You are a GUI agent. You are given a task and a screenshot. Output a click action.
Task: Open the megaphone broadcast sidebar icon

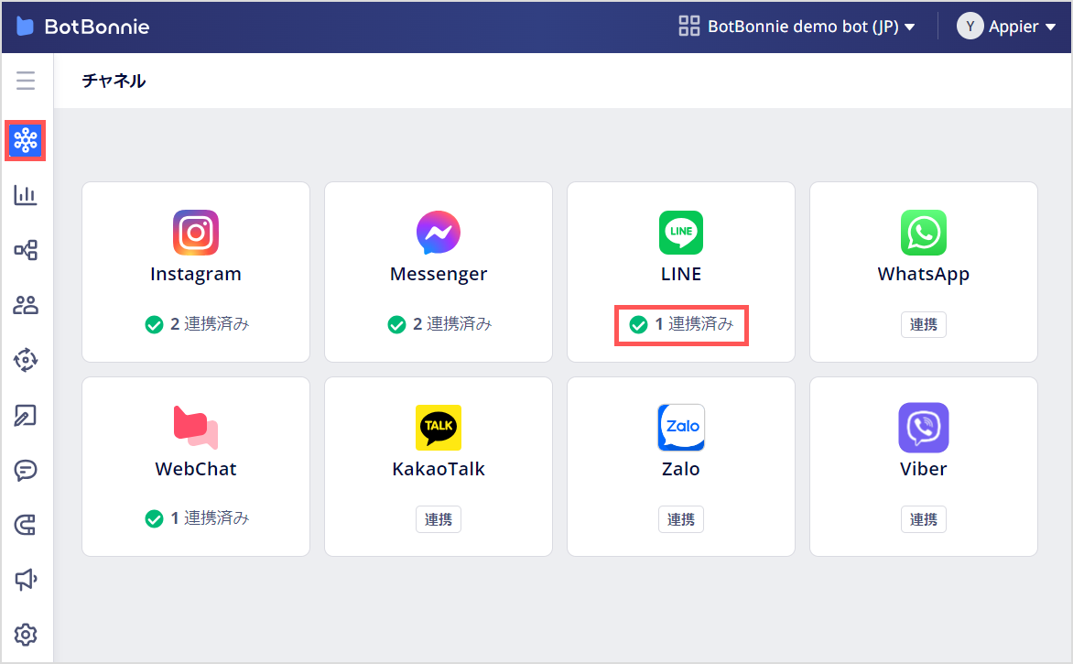26,580
